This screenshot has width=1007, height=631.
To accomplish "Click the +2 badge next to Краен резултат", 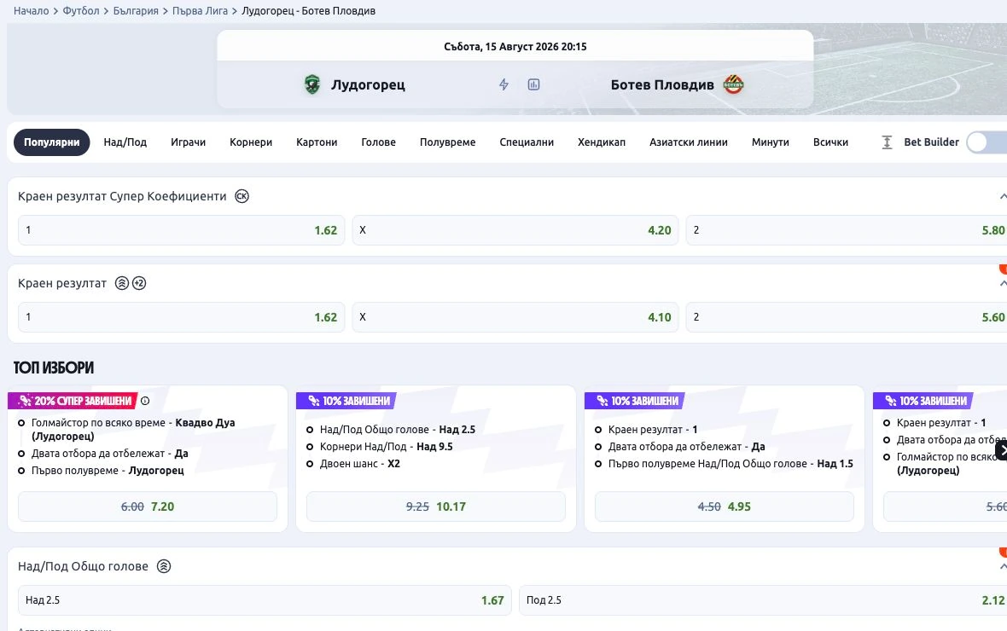I will tap(139, 283).
